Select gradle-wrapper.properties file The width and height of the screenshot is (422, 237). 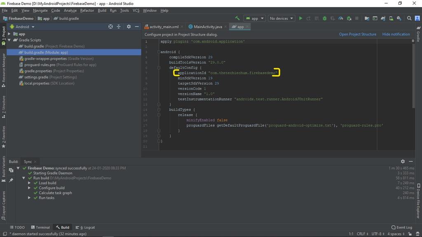click(56, 59)
